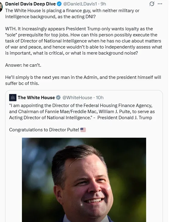
Task: Click the Grok explain-post icon
Action: coord(152,4)
